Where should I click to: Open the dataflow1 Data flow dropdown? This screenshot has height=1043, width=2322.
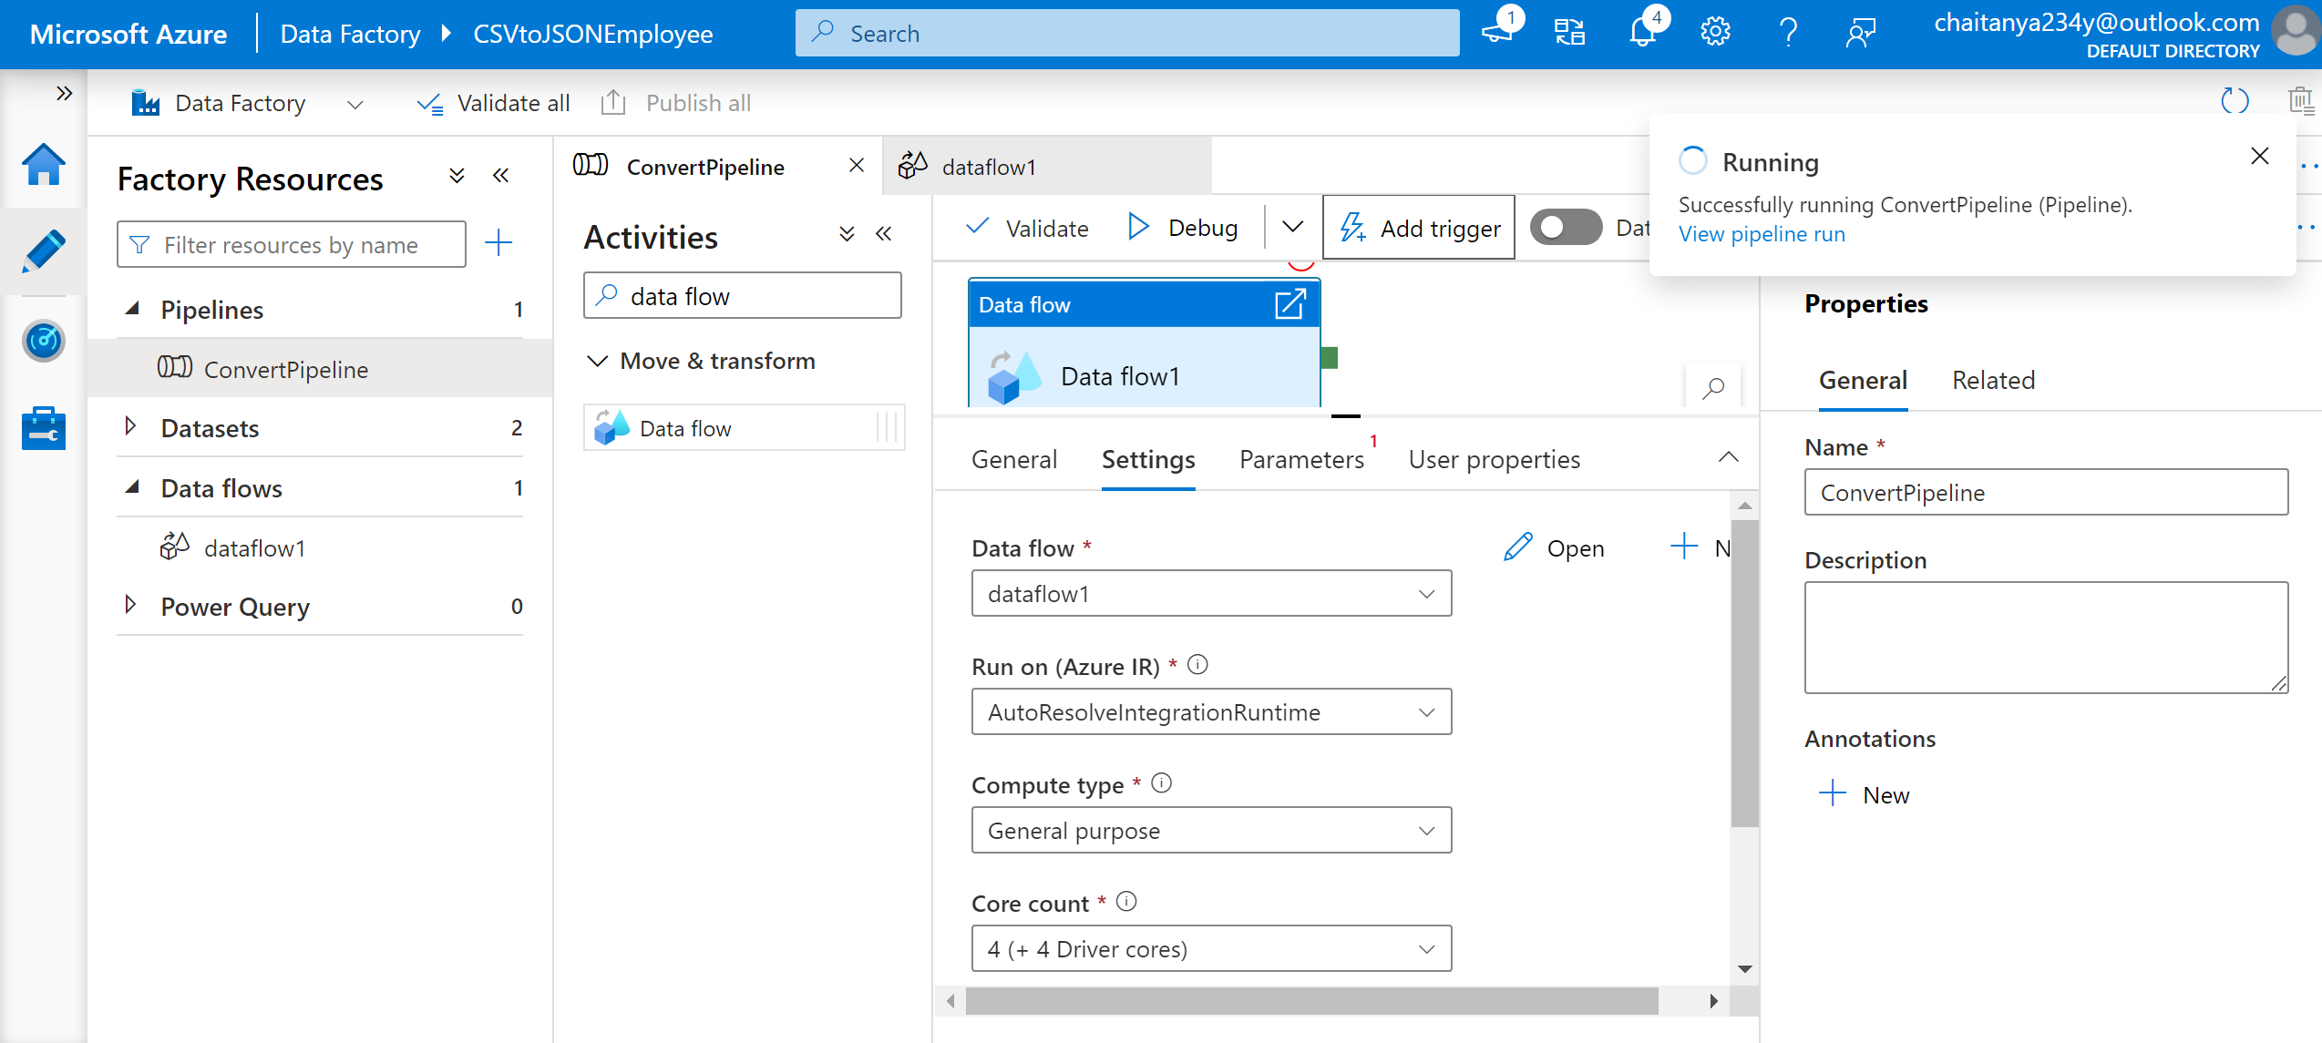pos(1211,594)
